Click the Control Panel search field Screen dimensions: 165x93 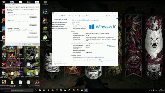[x=112, y=16]
